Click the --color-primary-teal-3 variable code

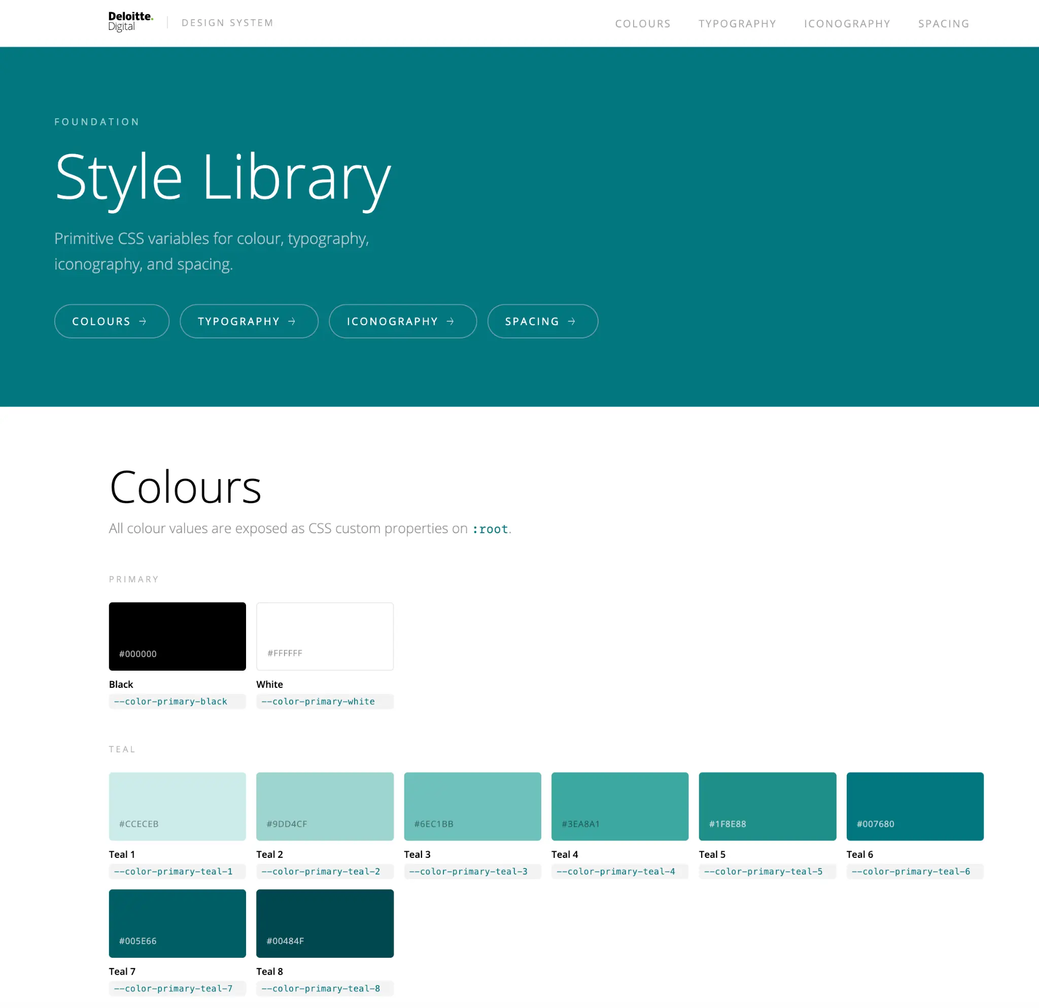coord(472,871)
